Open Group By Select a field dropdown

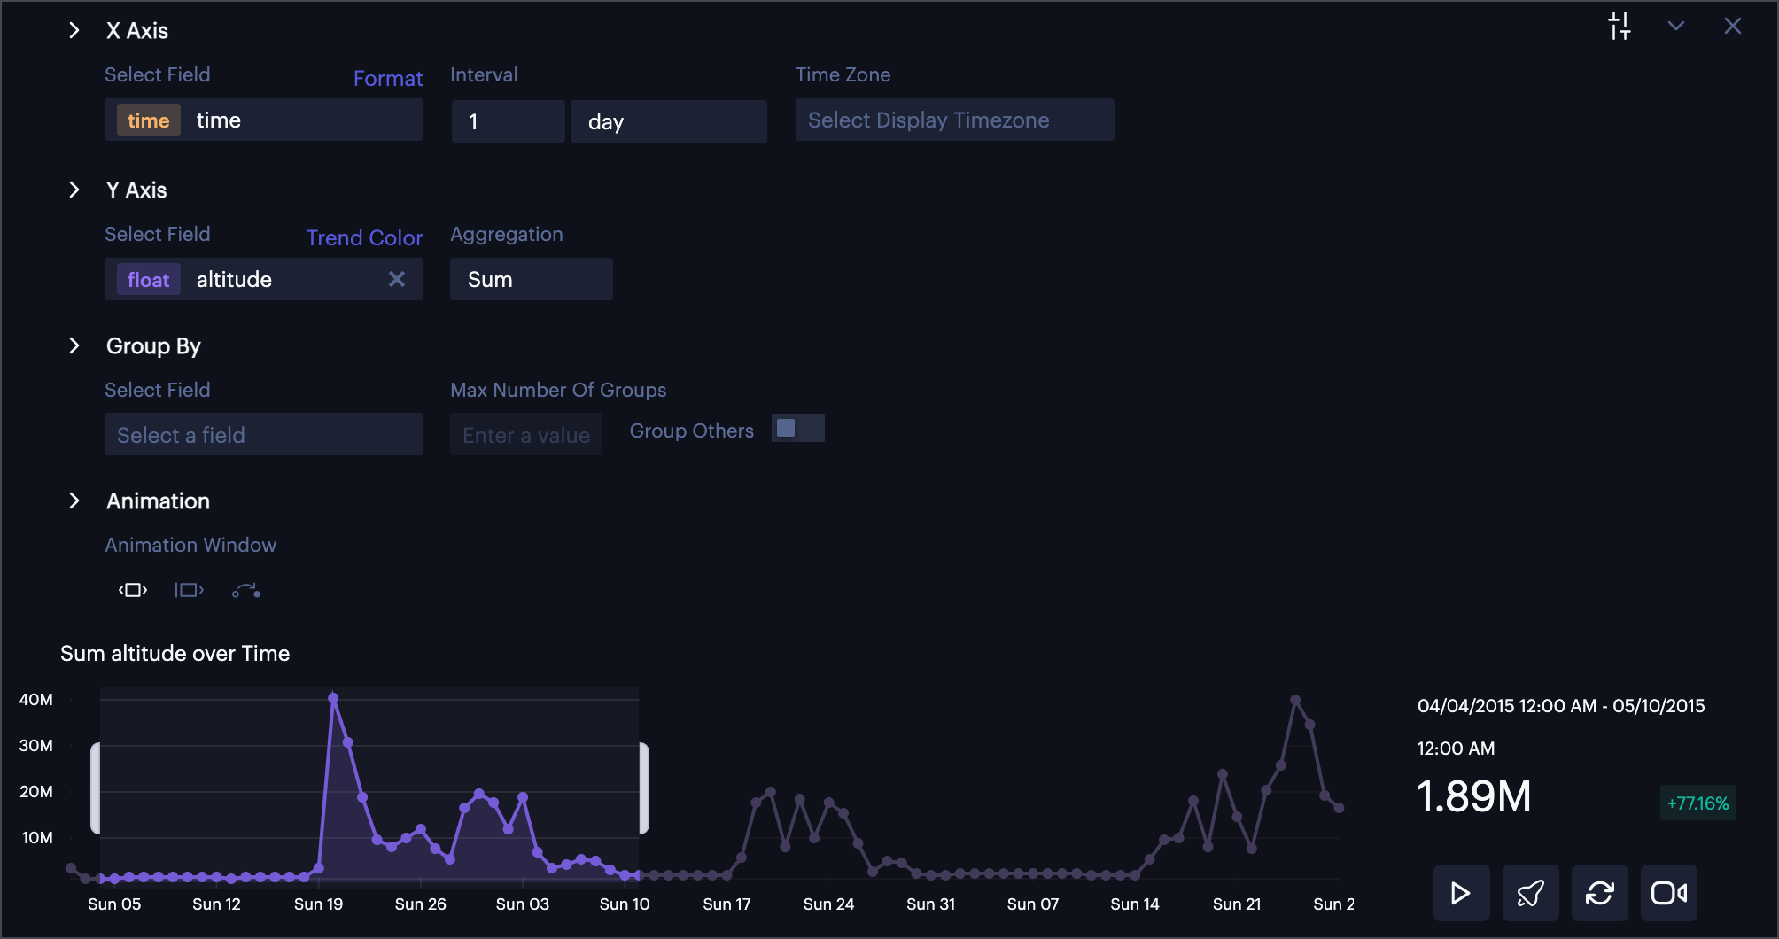coord(264,435)
